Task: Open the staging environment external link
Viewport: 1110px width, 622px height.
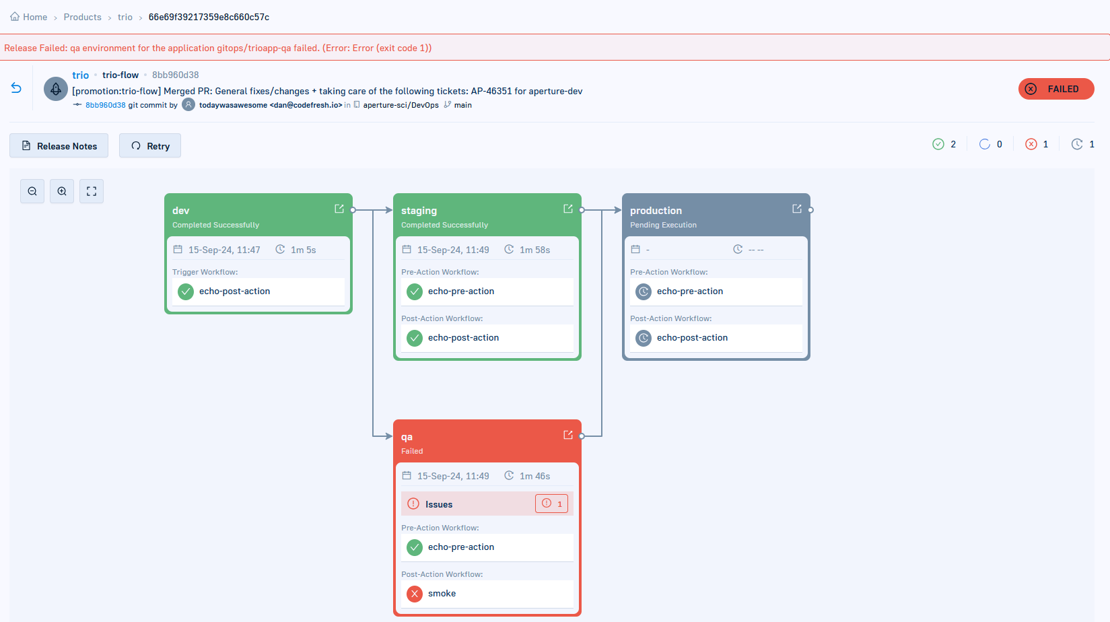Action: [x=568, y=209]
